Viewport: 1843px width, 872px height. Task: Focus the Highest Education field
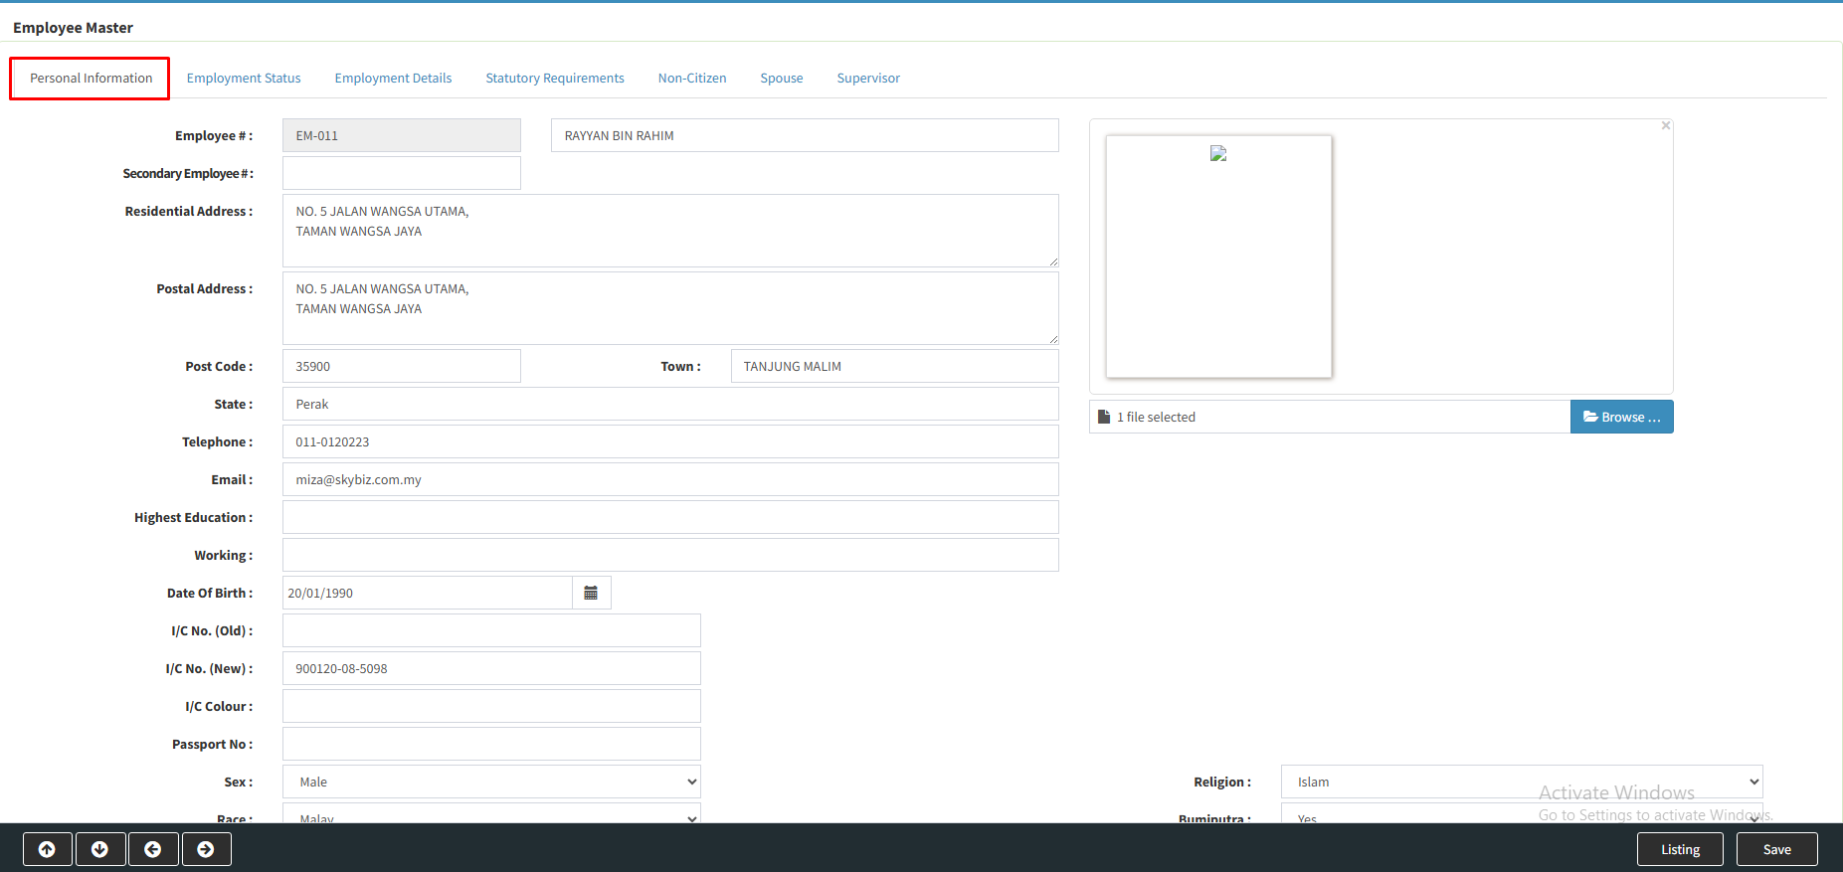coord(670,517)
